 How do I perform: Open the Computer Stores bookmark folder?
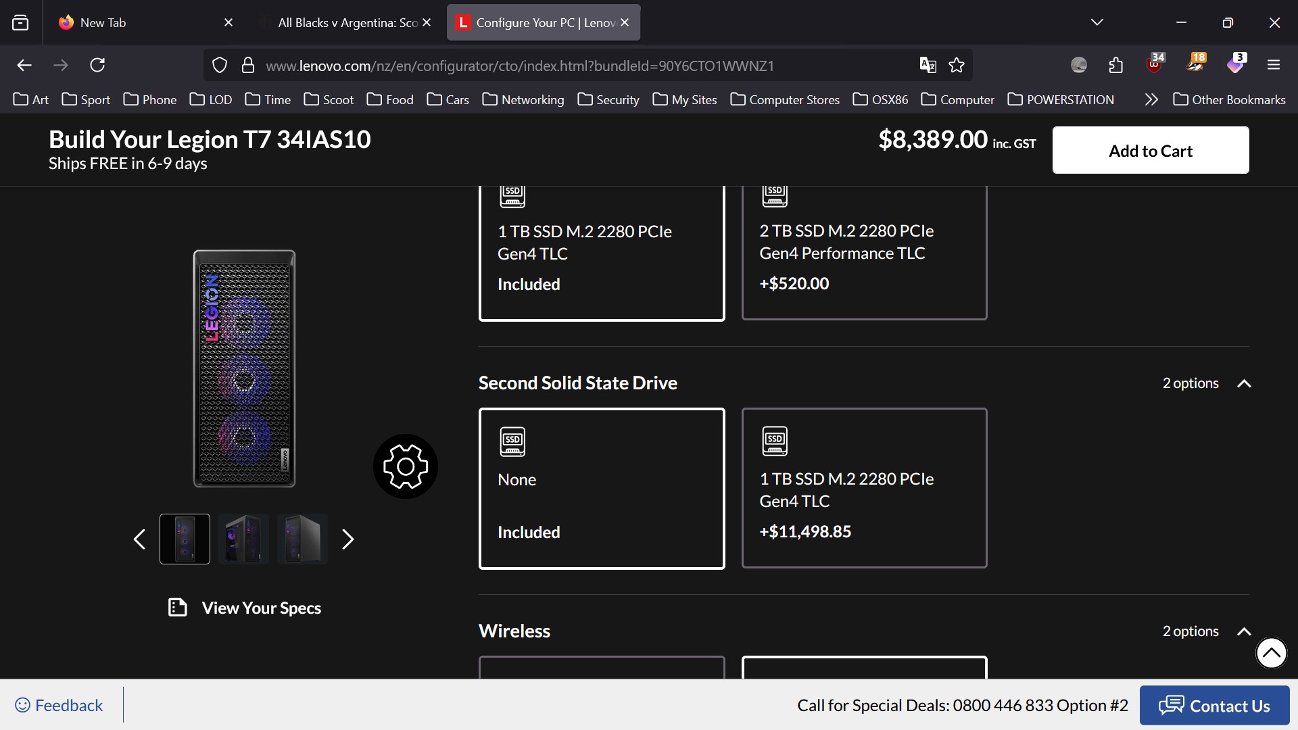point(785,99)
